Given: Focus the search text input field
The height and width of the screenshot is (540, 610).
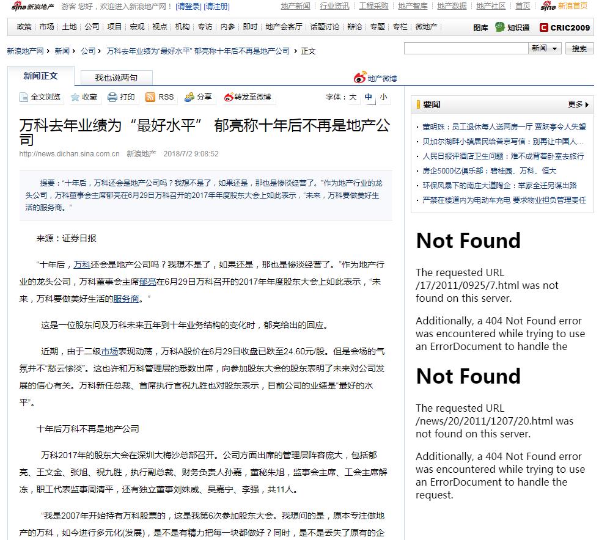Looking at the screenshot, I should coord(466,48).
